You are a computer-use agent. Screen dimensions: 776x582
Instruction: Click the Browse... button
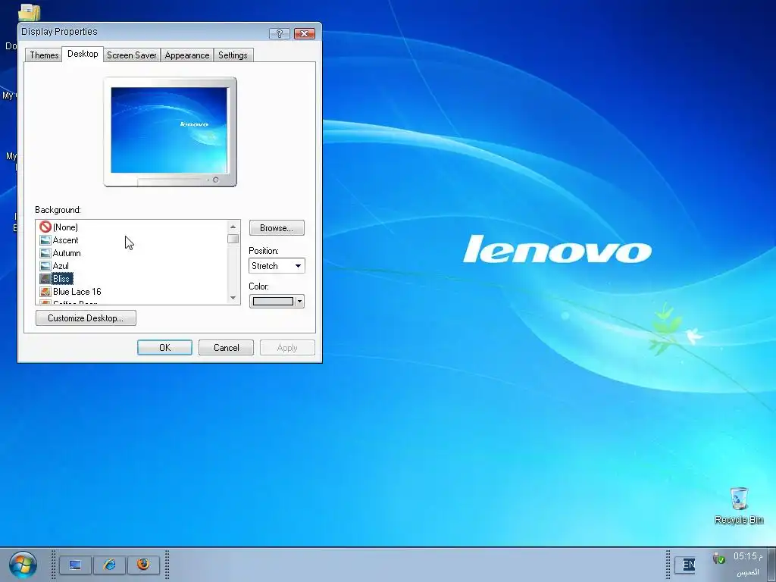coord(277,228)
